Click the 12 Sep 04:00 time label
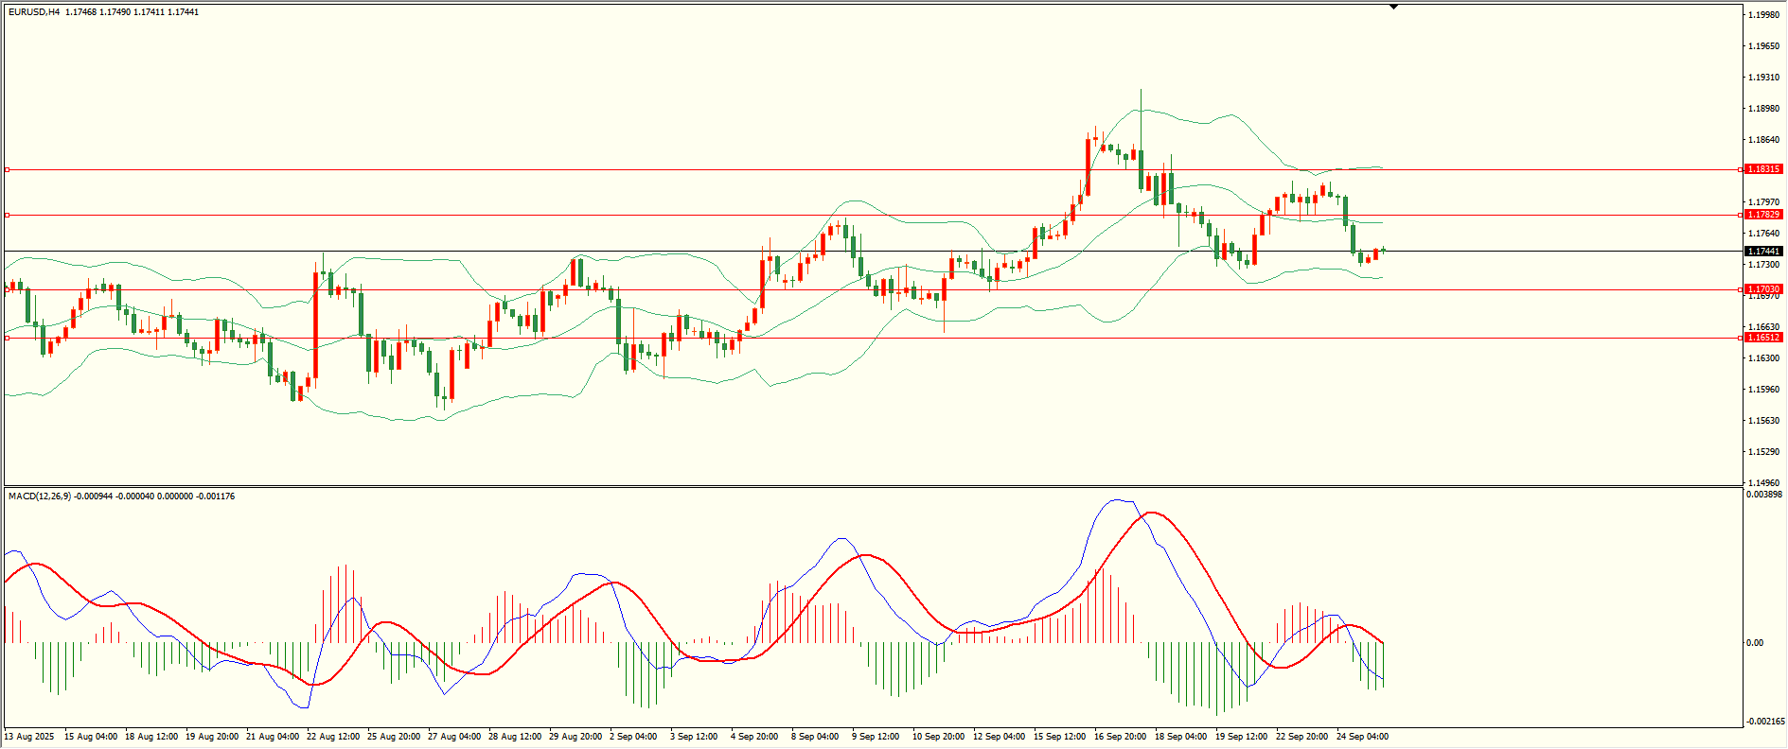Image resolution: width=1788 pixels, height=749 pixels. [1000, 737]
